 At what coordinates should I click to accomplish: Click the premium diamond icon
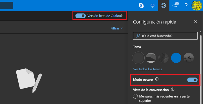(x=153, y=6)
